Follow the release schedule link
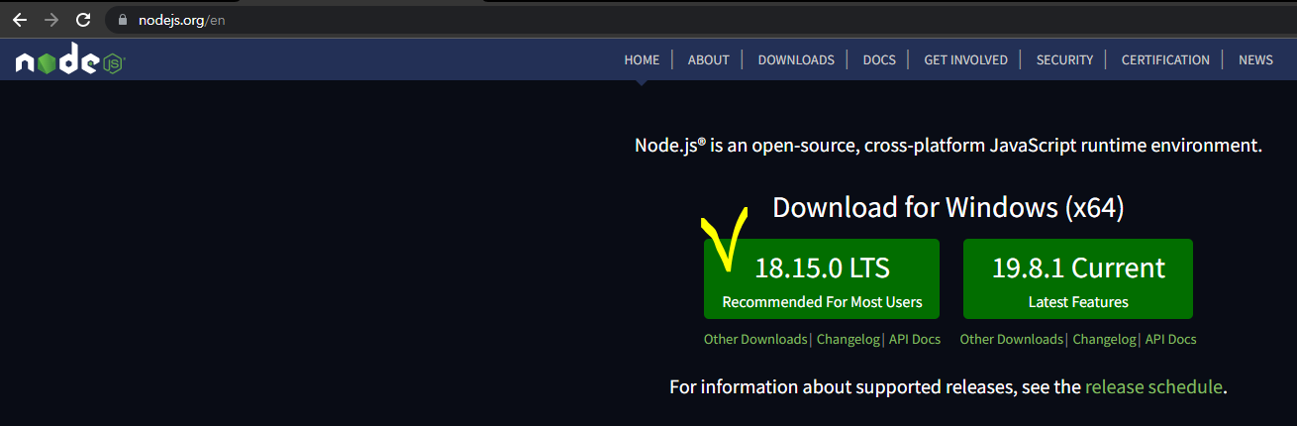Image resolution: width=1297 pixels, height=426 pixels. pos(1154,386)
